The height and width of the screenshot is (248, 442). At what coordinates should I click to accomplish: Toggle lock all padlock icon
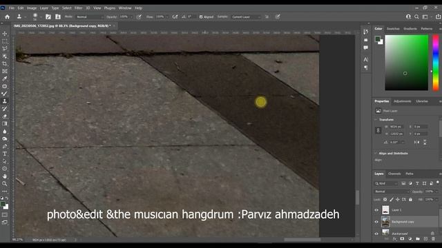point(410,200)
